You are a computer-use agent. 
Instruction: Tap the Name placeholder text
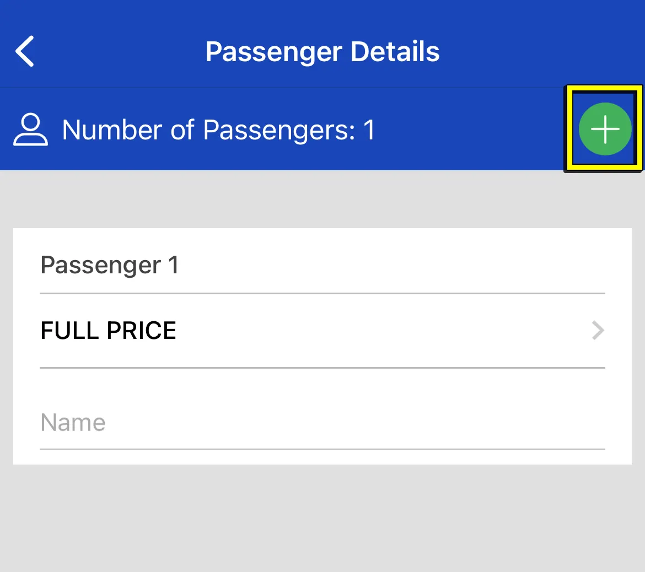pyautogui.click(x=73, y=423)
